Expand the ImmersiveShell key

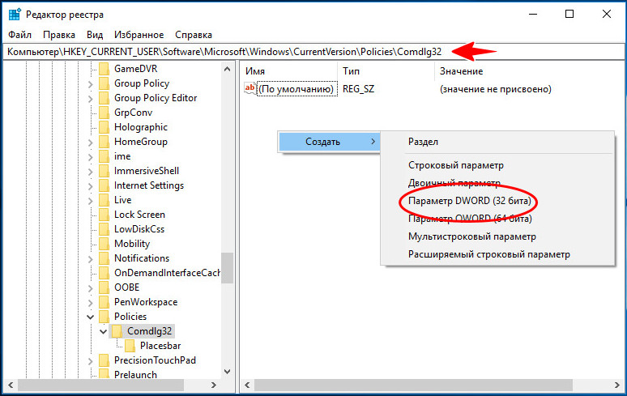click(x=91, y=172)
